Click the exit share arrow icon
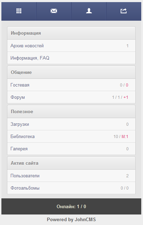This screenshot has width=143, height=225. tap(124, 11)
